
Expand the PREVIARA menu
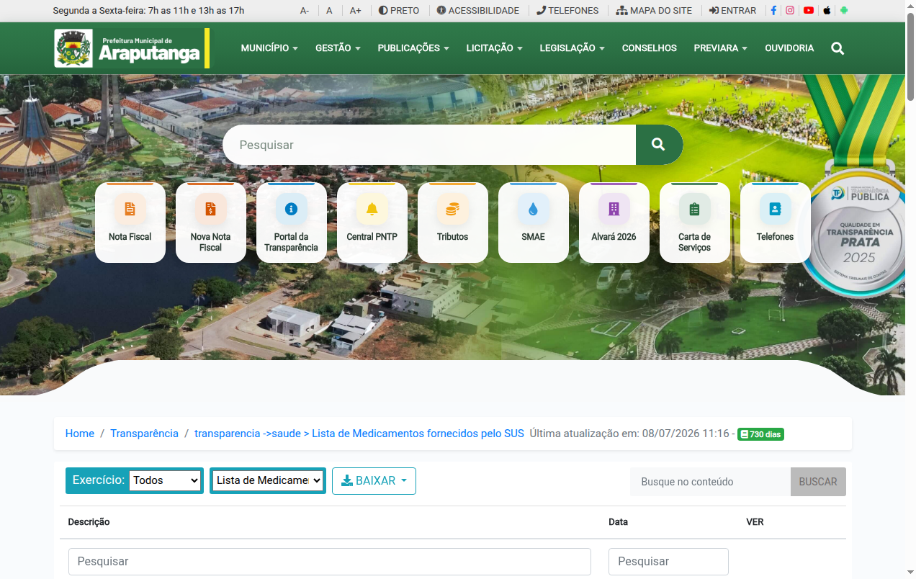coord(720,48)
